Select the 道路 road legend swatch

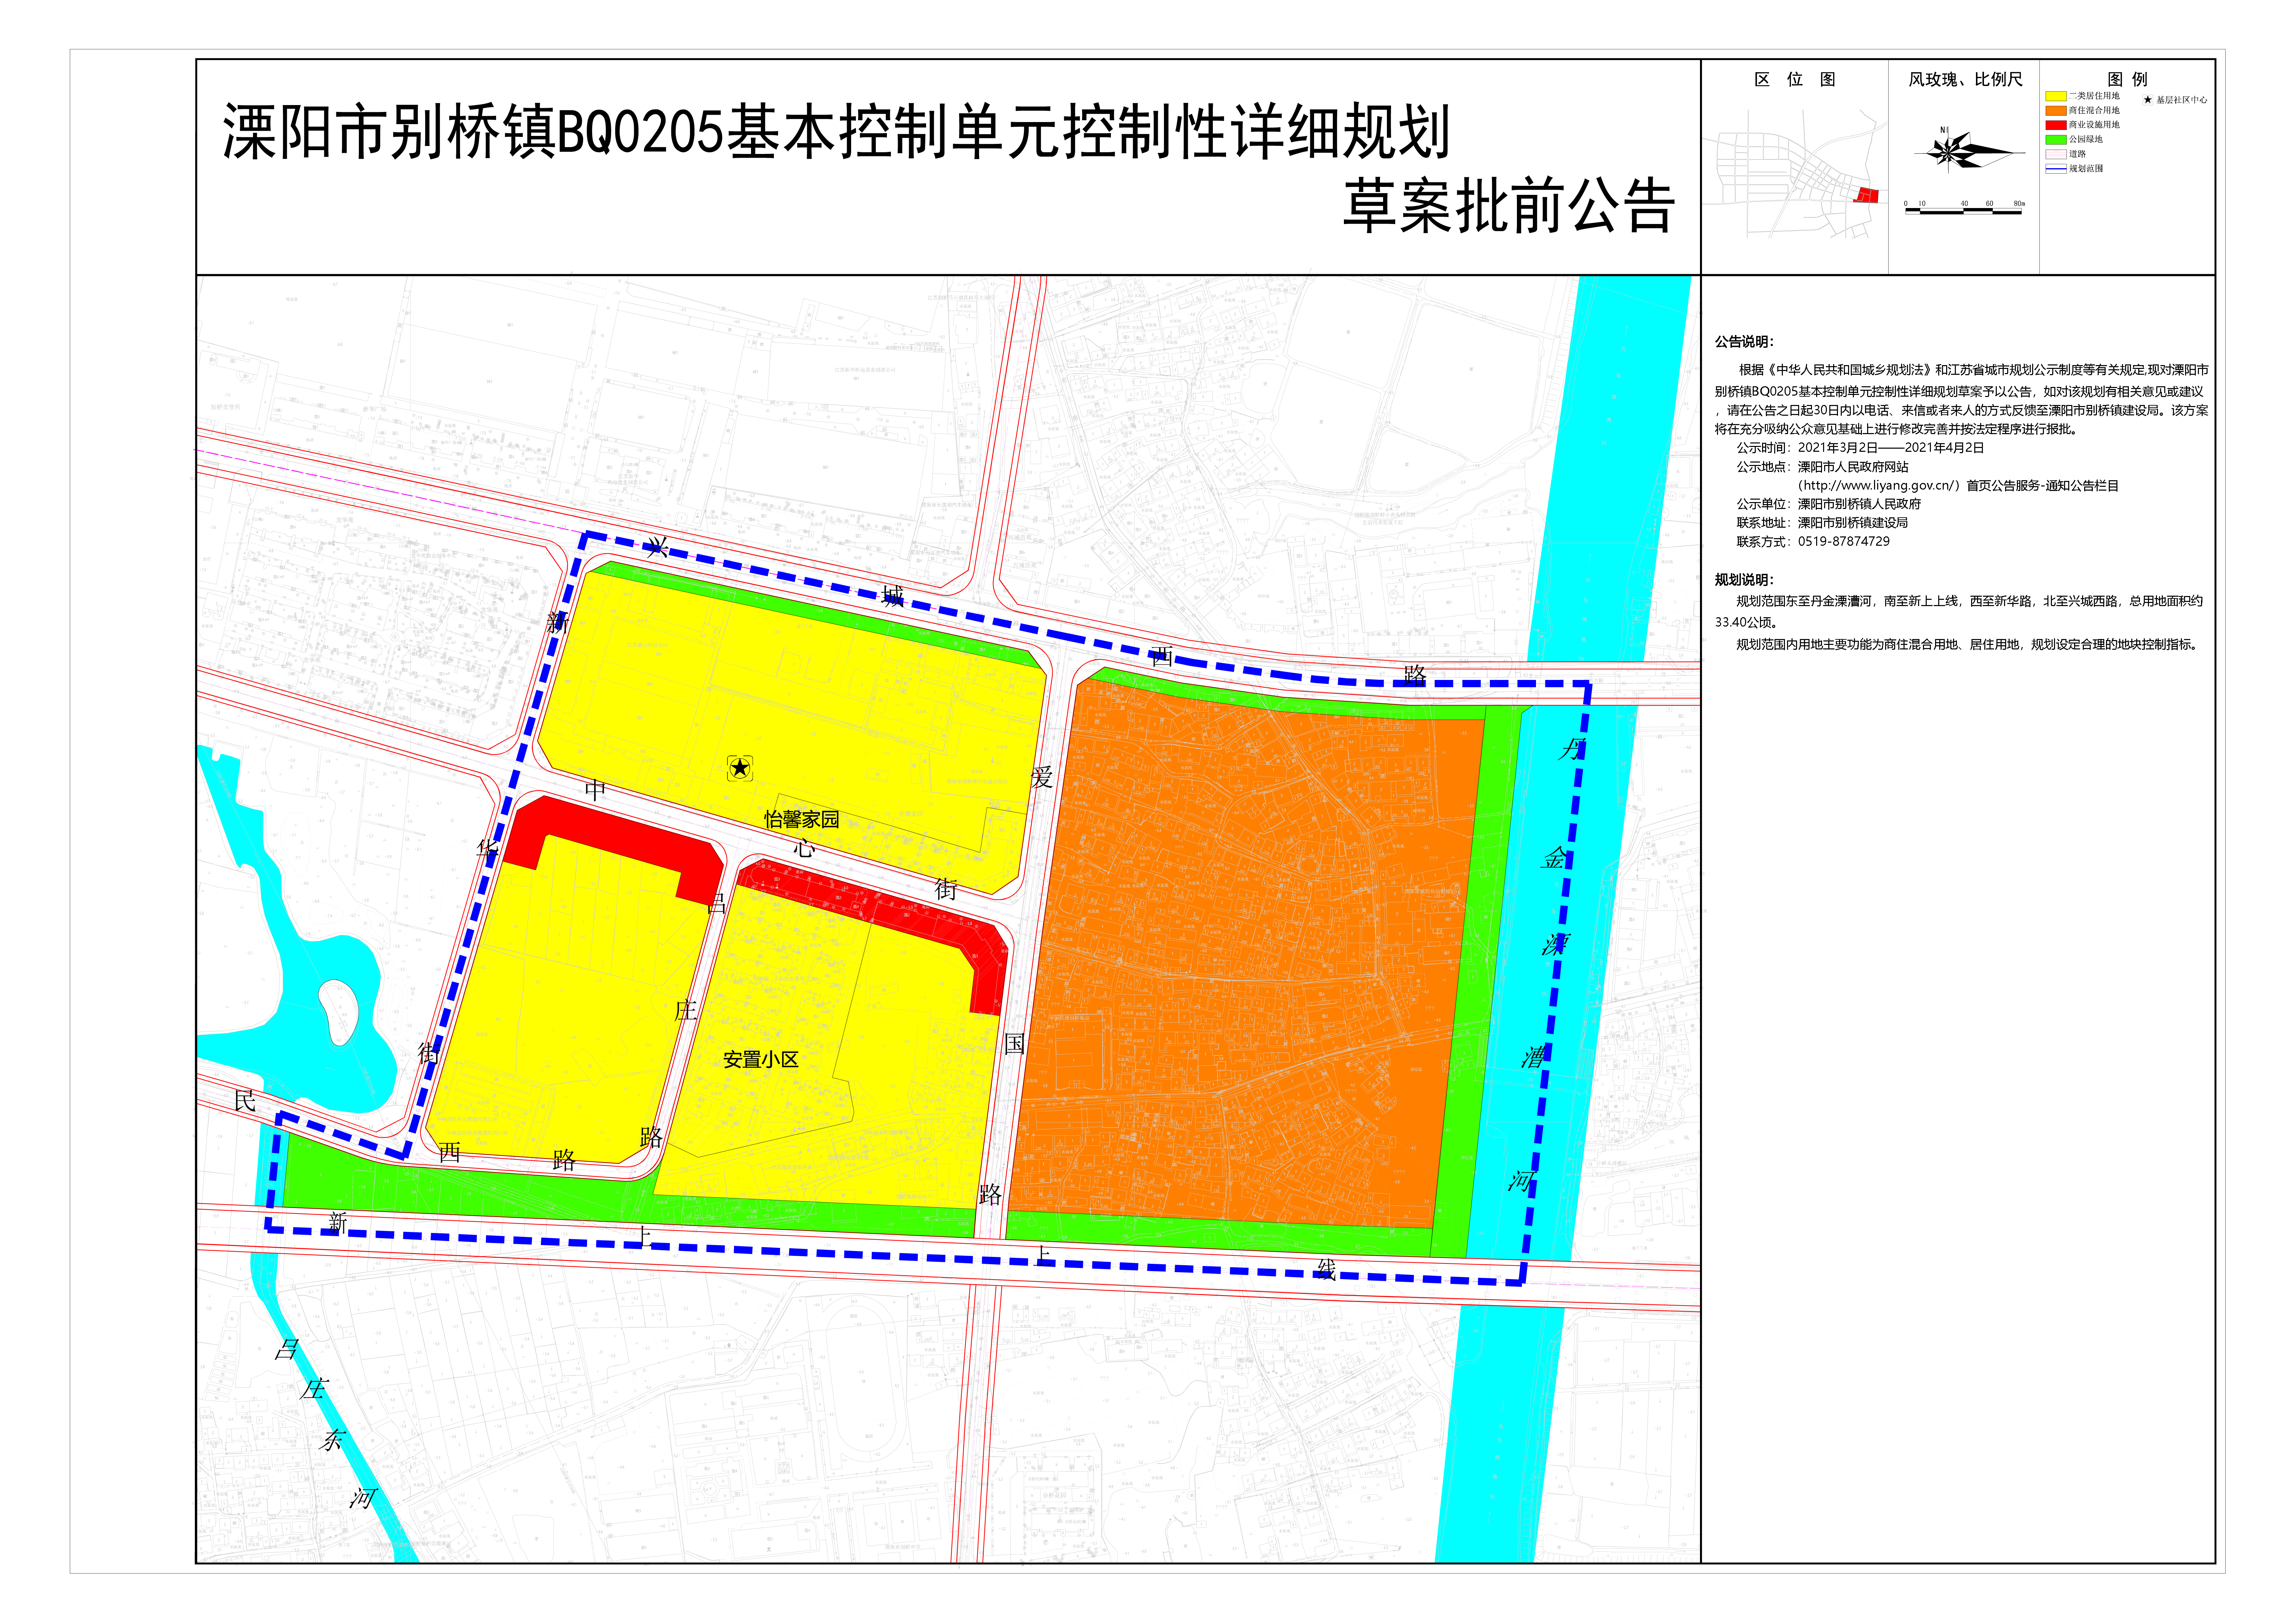coord(2056,154)
